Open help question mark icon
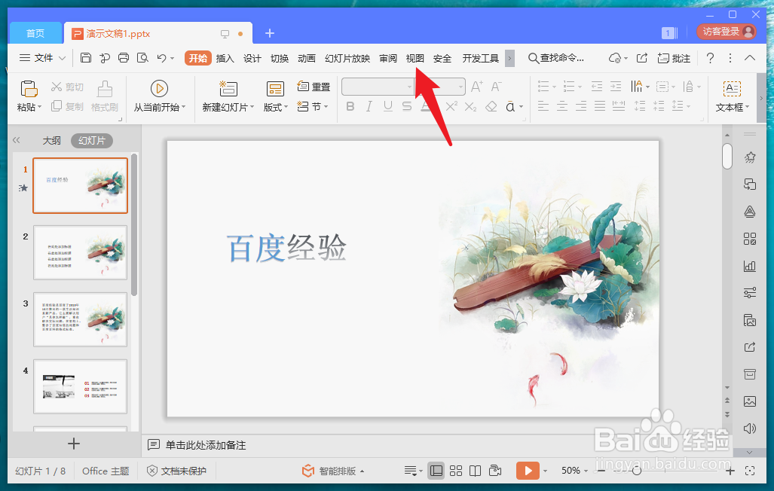Screen dimensions: 774x491 pyautogui.click(x=710, y=58)
